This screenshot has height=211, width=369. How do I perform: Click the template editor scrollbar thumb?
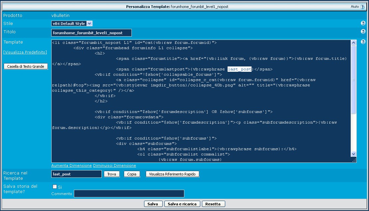click(353, 80)
